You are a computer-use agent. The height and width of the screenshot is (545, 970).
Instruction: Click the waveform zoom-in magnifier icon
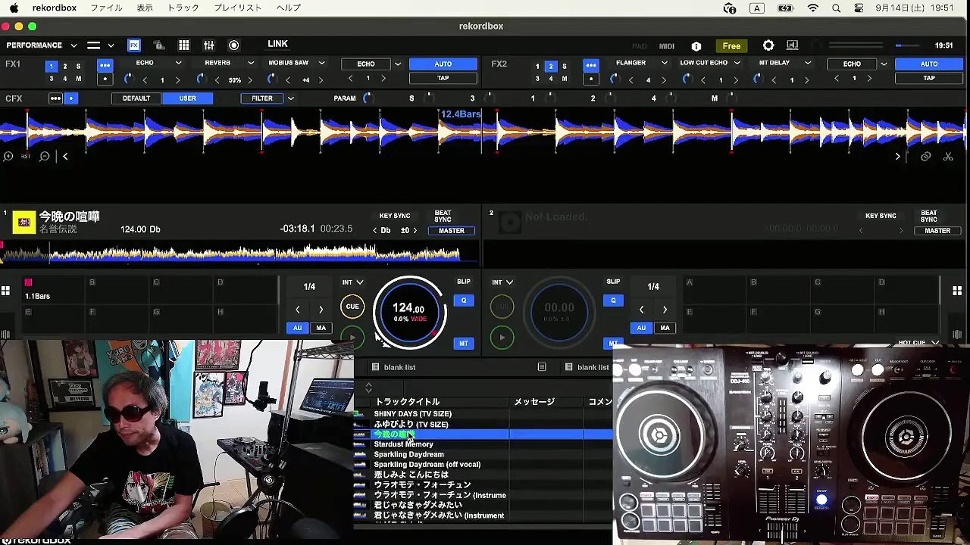8,157
